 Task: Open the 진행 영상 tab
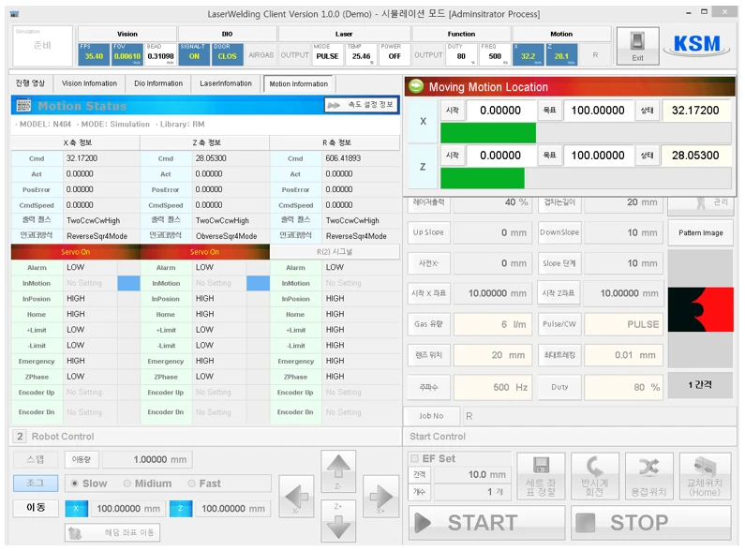[x=30, y=83]
